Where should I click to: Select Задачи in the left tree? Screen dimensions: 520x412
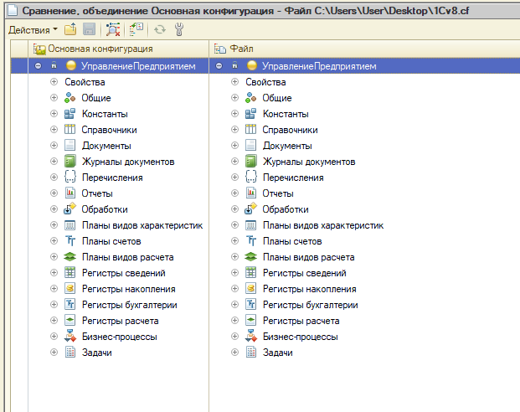coord(97,353)
